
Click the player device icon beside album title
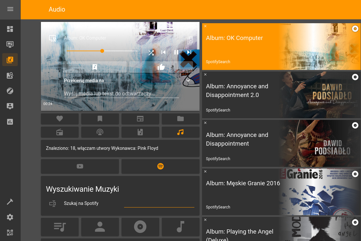click(53, 38)
